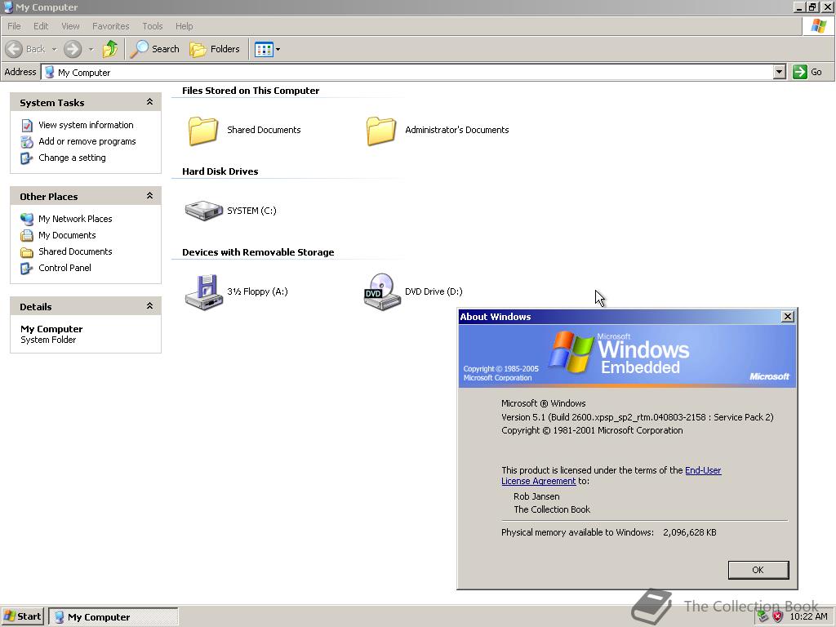Open the Tools menu
The height and width of the screenshot is (627, 836).
153,26
